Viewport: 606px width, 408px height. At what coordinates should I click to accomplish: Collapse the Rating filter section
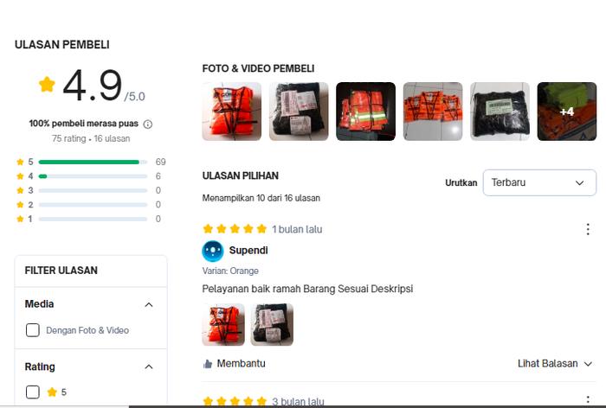coord(149,367)
